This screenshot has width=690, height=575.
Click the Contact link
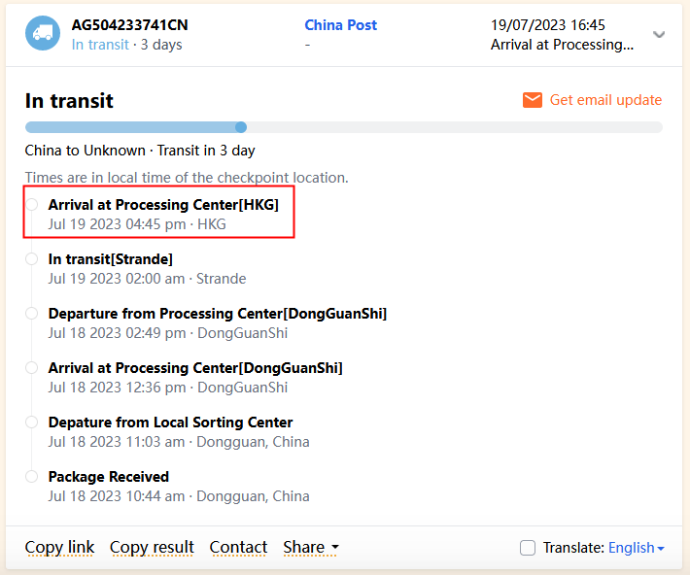pyautogui.click(x=238, y=548)
